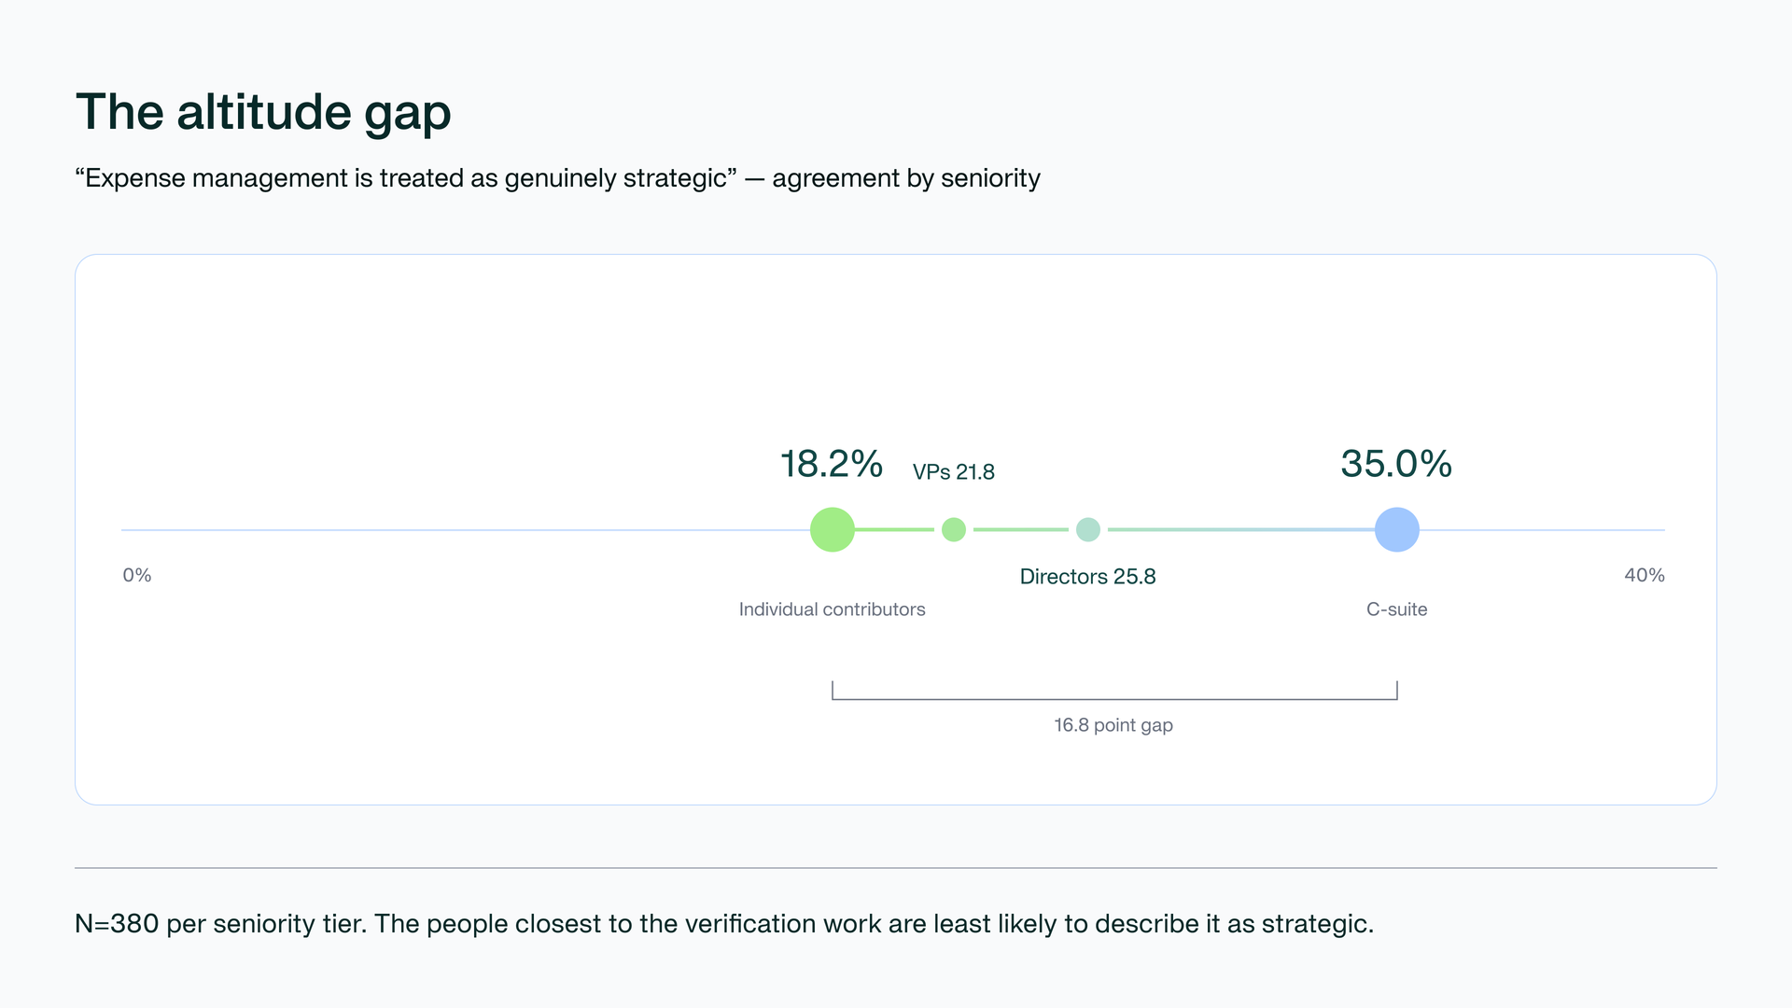Click the N=380 footnote text

point(724,924)
